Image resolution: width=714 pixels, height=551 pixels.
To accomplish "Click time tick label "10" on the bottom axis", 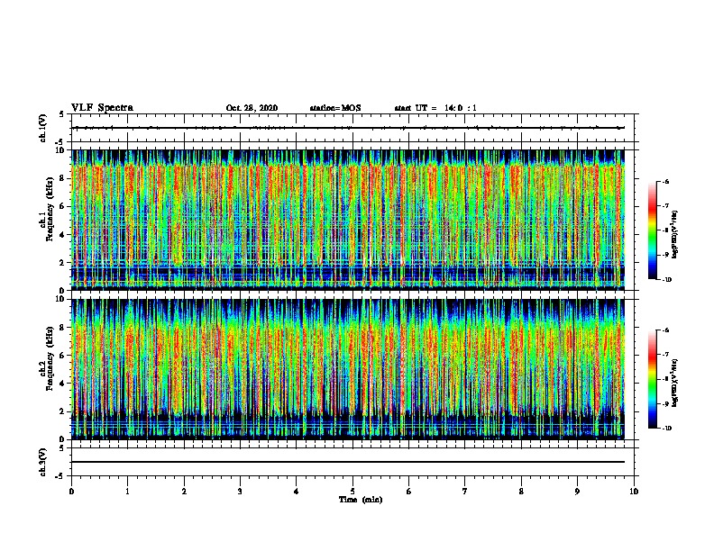I will tap(634, 492).
